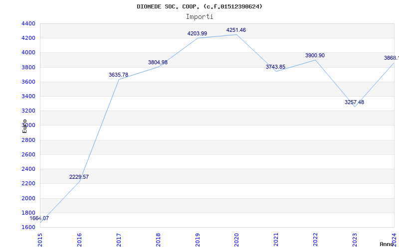Click the 2020 x-axis label
This screenshot has height=249, width=399.
pyautogui.click(x=236, y=240)
